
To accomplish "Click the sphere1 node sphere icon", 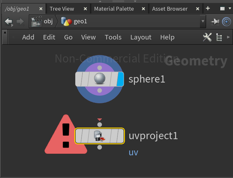I will [x=100, y=79].
